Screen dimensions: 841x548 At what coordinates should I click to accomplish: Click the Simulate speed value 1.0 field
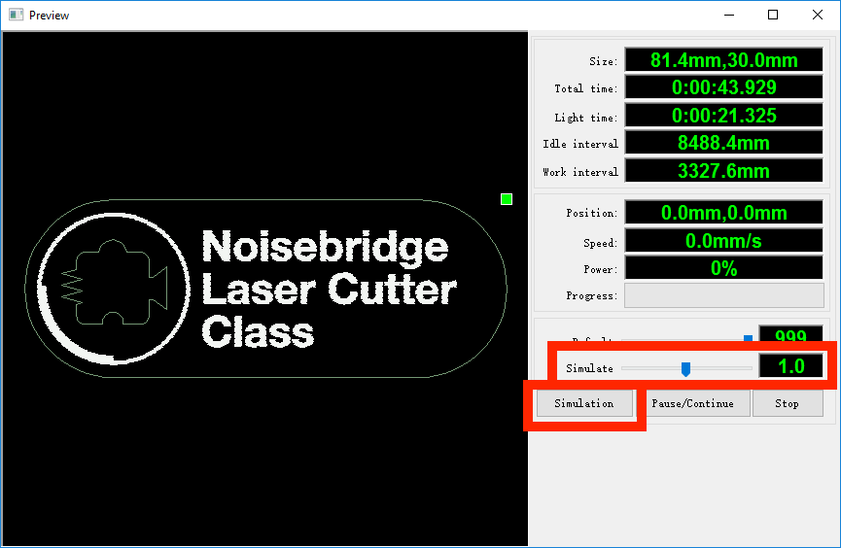791,366
